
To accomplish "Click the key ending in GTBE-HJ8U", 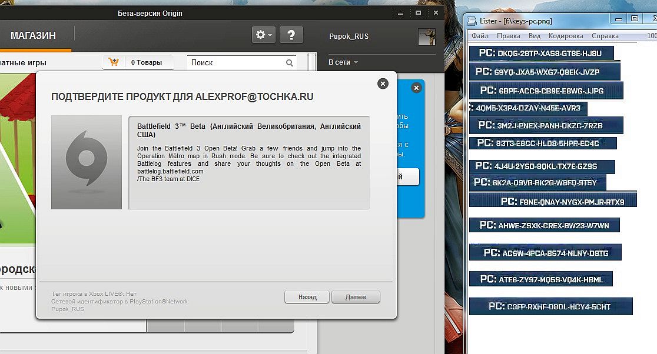I will (541, 53).
